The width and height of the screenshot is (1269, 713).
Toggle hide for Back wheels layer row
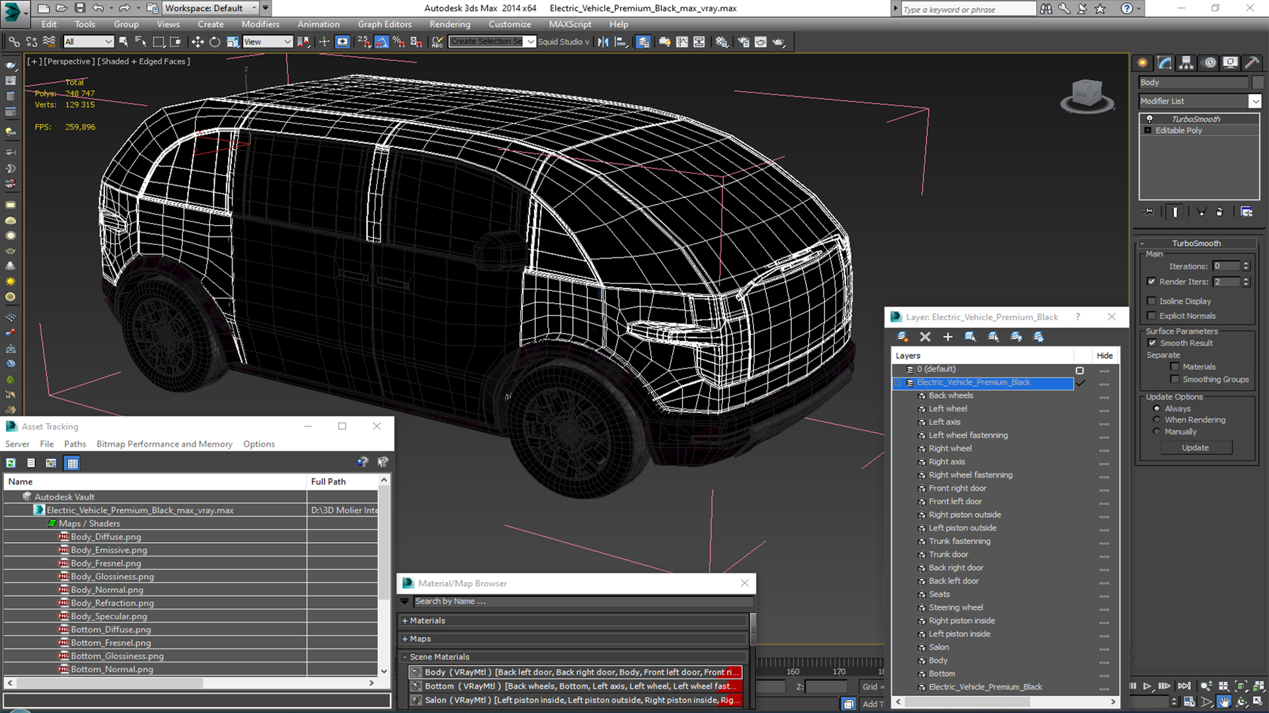pos(1104,396)
